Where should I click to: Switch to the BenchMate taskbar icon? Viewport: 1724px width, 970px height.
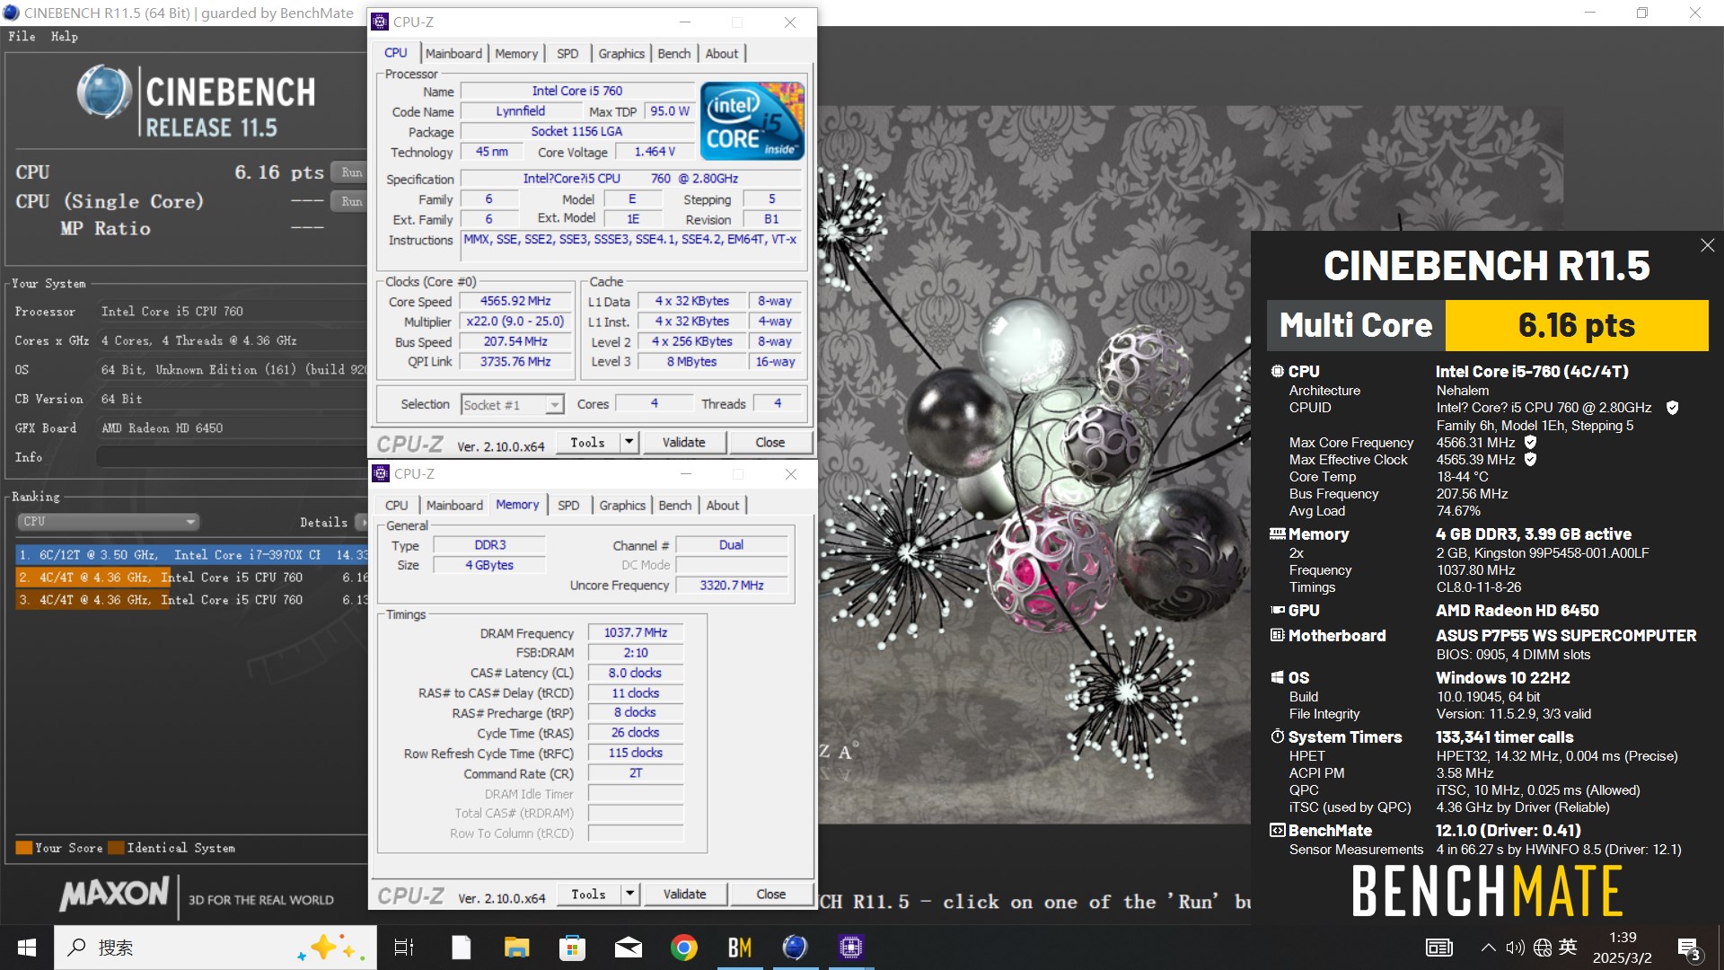pos(740,948)
